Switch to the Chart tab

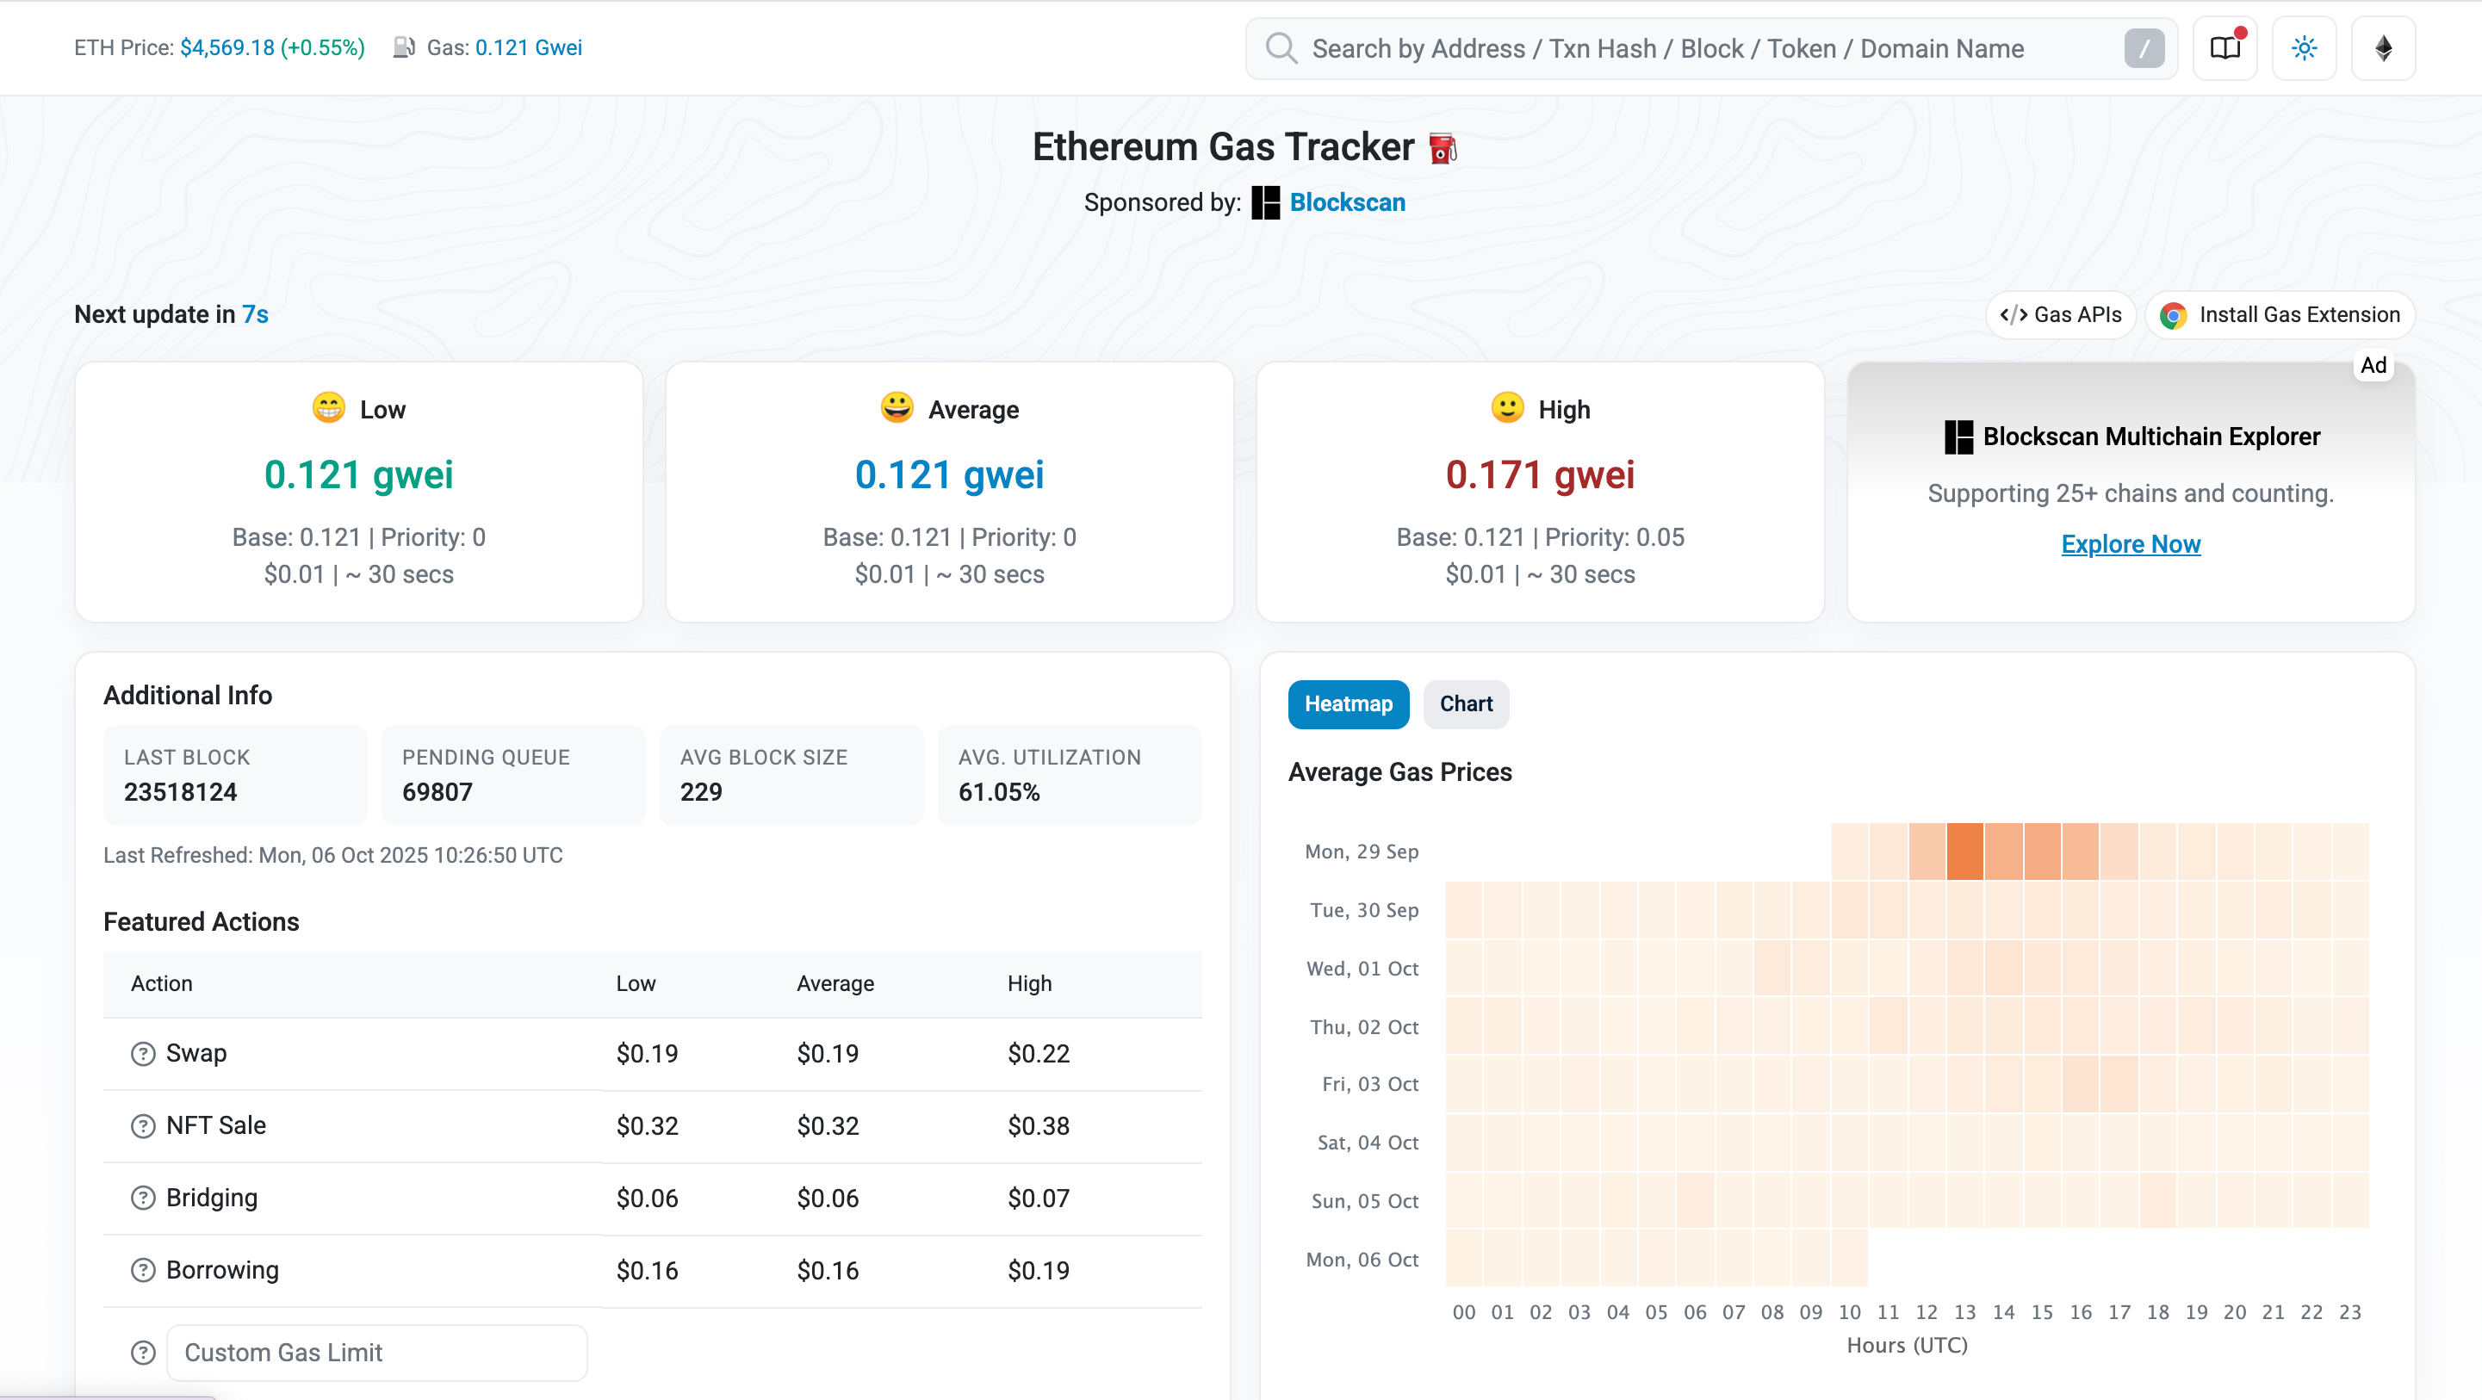pos(1466,704)
